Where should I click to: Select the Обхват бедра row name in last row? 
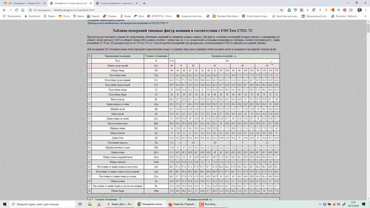[117, 191]
